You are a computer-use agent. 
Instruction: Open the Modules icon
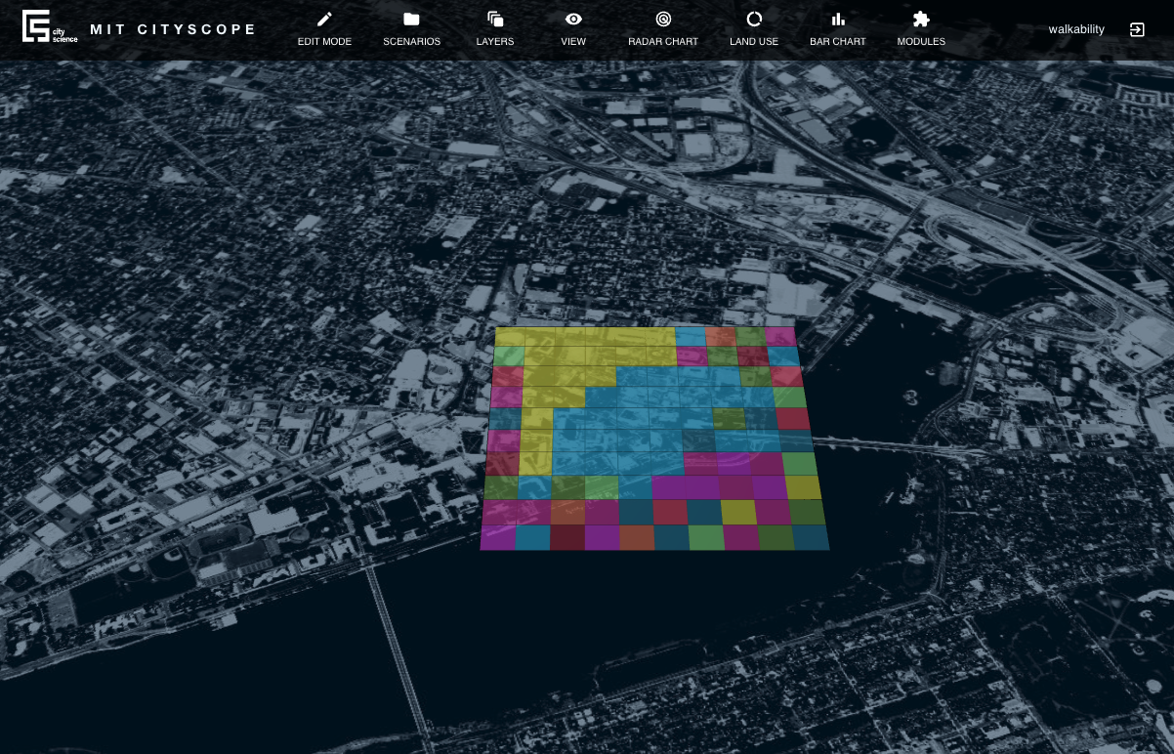tap(920, 18)
